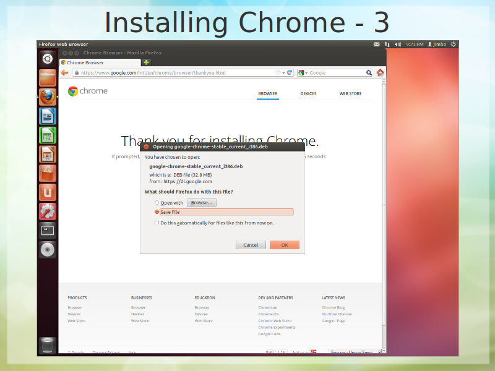Open the Workspace Switcher in the launcher
The width and height of the screenshot is (495, 371).
tap(48, 231)
